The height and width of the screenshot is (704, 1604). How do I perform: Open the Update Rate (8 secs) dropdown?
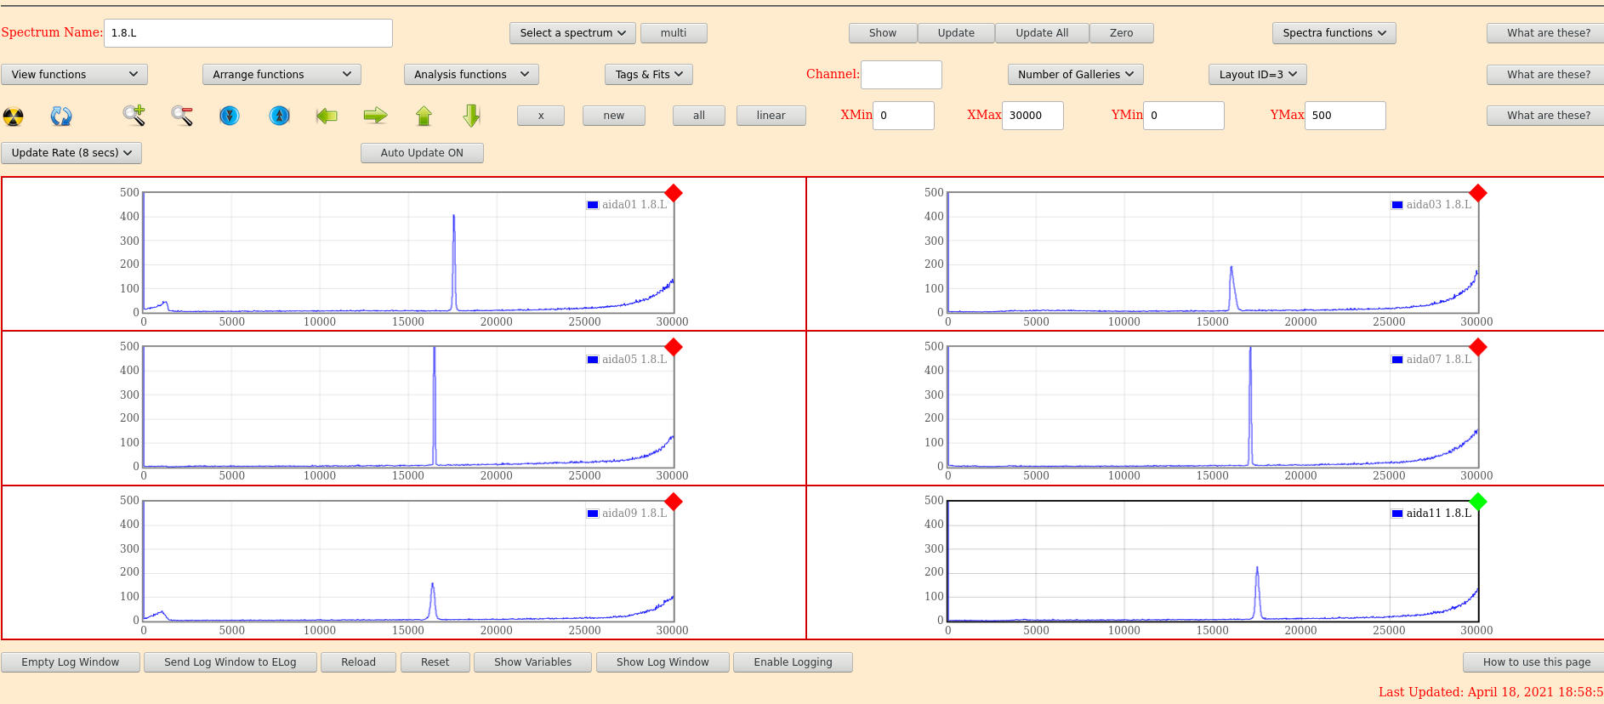coord(71,153)
